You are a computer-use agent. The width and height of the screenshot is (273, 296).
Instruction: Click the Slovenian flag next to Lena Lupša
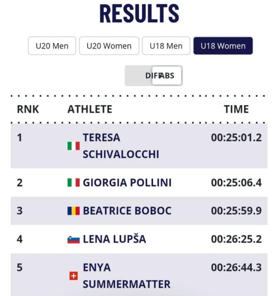(x=74, y=239)
